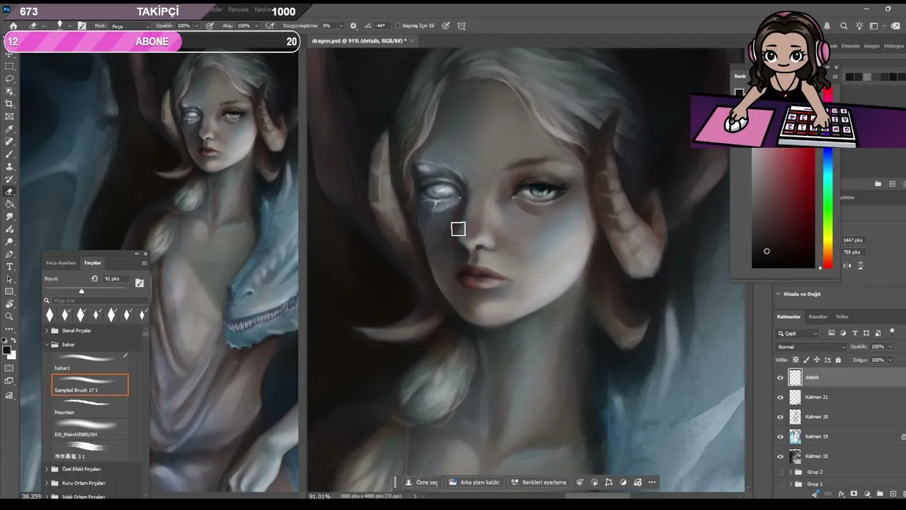Select the Brush tool in toolbar
This screenshot has height=510, width=906.
[9, 154]
